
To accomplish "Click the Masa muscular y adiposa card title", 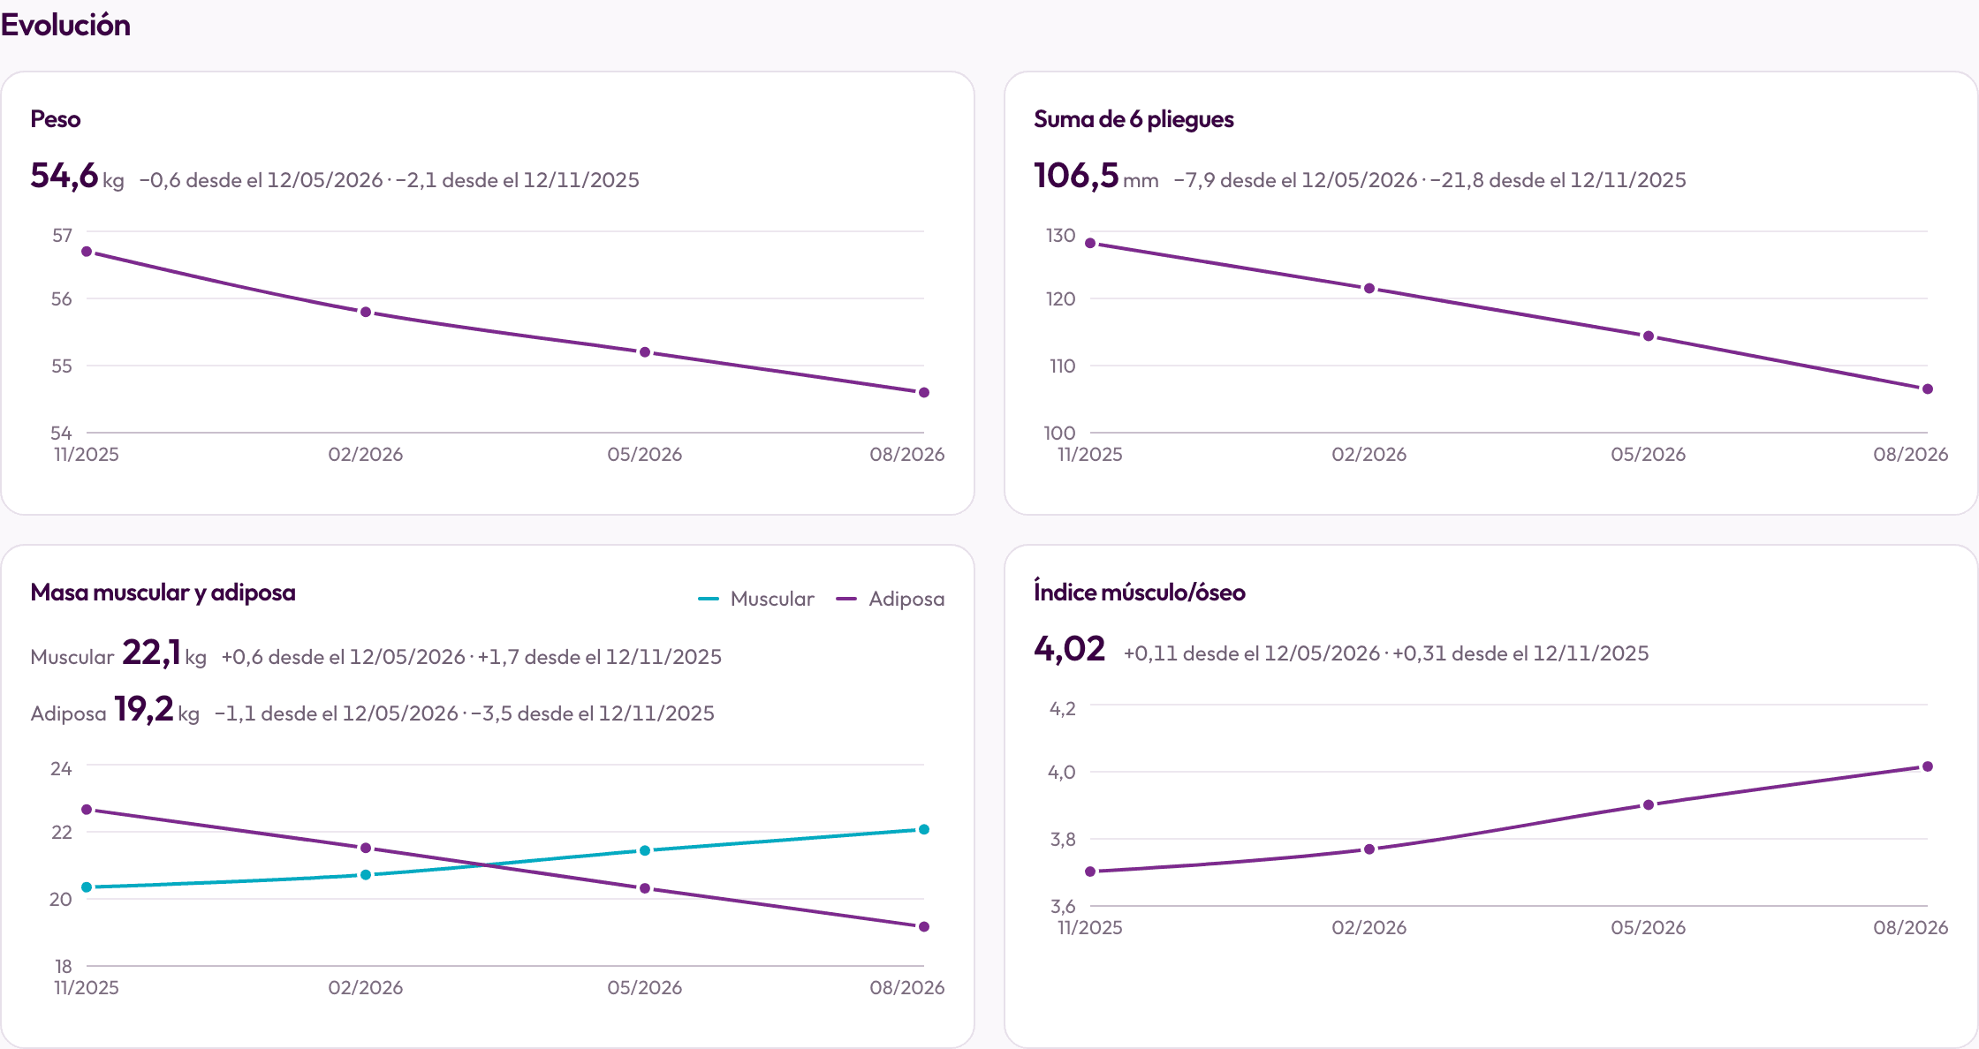I will [163, 592].
